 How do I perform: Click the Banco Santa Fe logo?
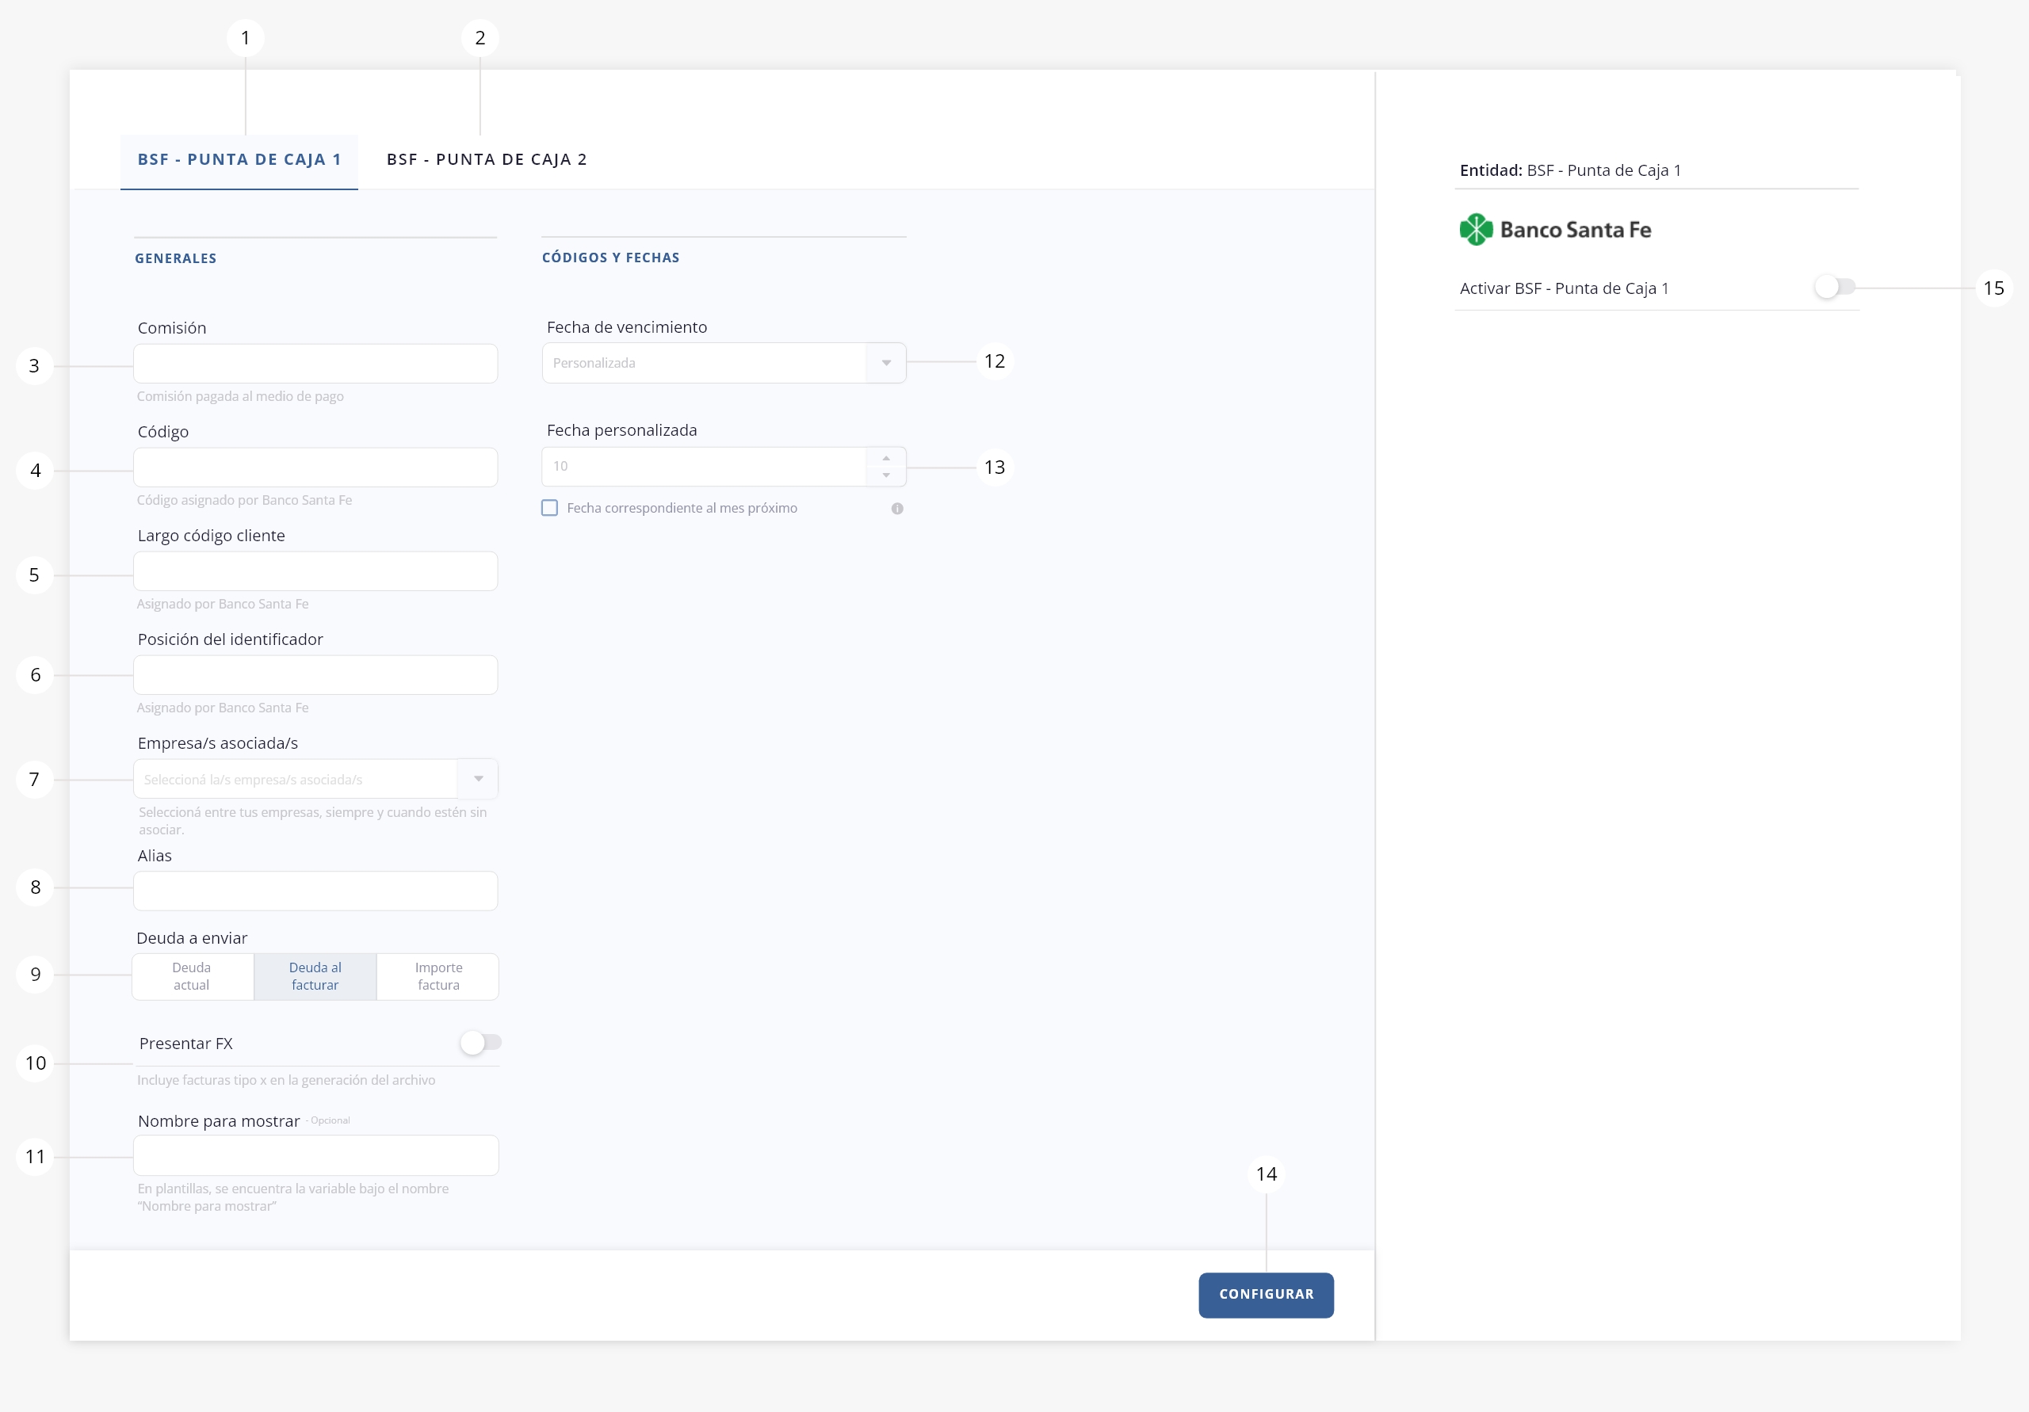coord(1555,230)
